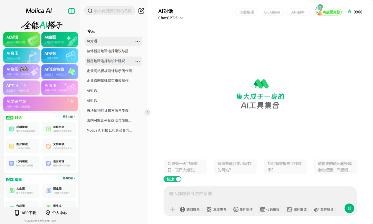
Task: Open 个人中心 at the sidebar bottom
Action: tap(56, 213)
